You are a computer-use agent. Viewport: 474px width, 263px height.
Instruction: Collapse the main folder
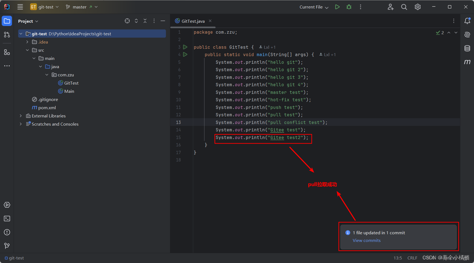click(x=34, y=58)
